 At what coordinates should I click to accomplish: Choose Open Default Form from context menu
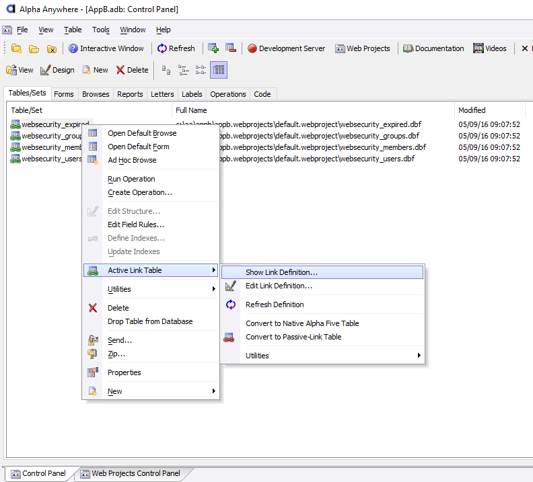[151, 147]
